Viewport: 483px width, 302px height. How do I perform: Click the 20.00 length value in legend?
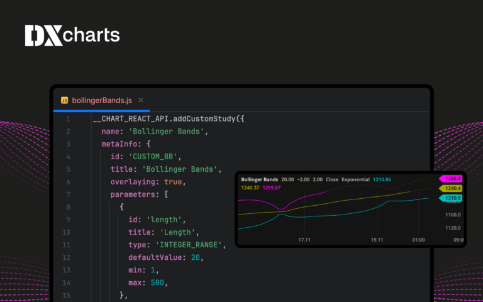[287, 179]
